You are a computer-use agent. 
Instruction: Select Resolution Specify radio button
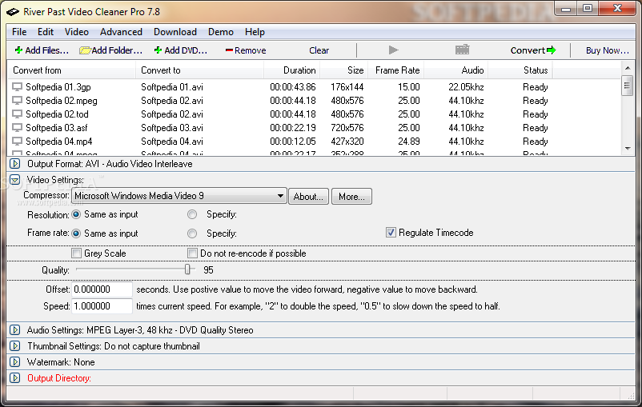pyautogui.click(x=192, y=214)
